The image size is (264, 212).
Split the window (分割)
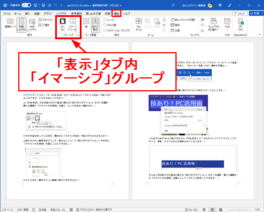coord(175,30)
